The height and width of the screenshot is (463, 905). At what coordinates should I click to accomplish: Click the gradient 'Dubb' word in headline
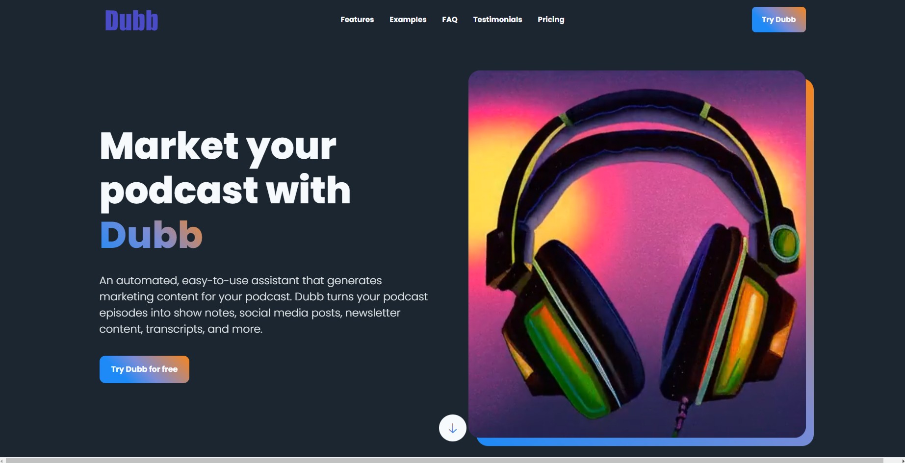pos(151,235)
